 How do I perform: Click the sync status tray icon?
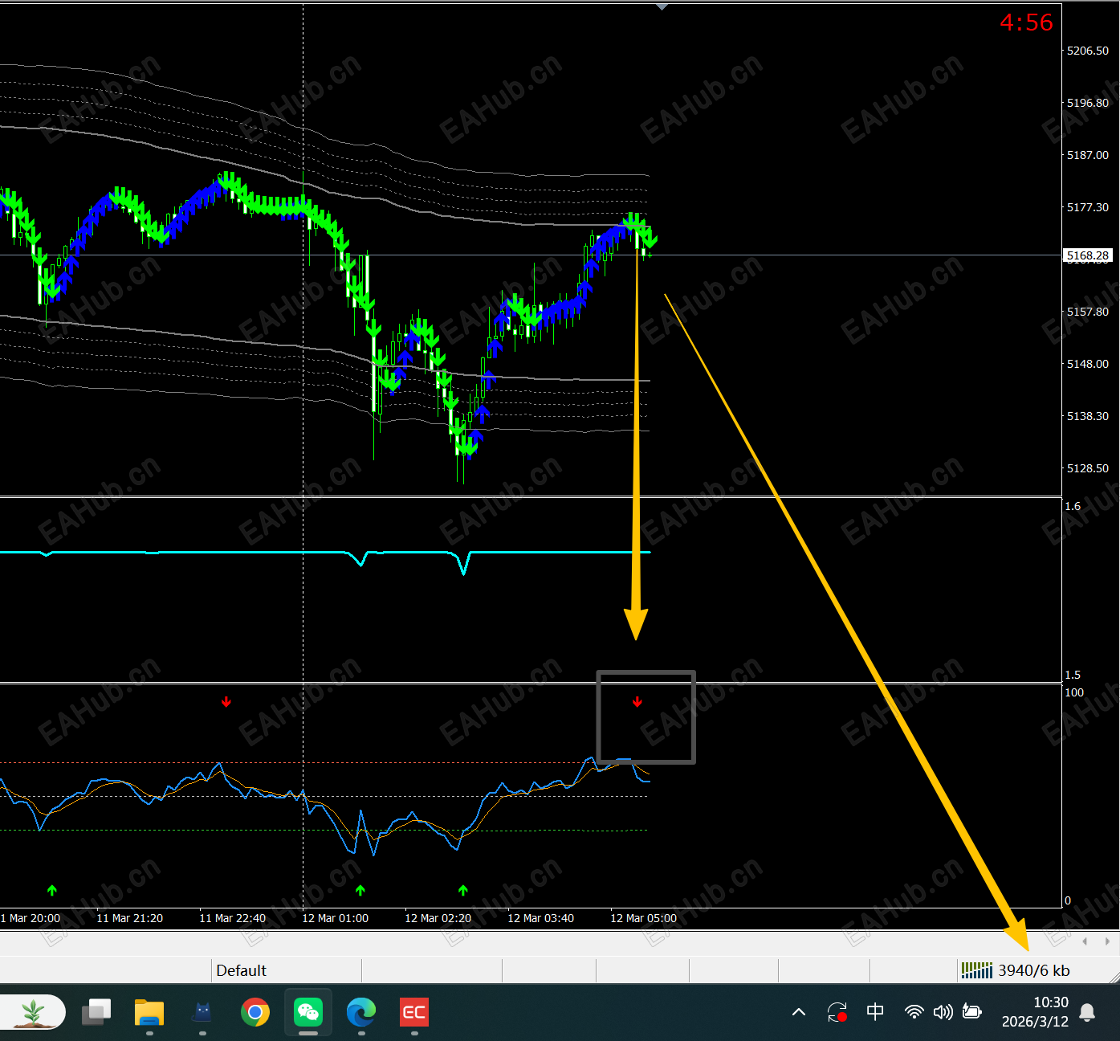tap(837, 1012)
